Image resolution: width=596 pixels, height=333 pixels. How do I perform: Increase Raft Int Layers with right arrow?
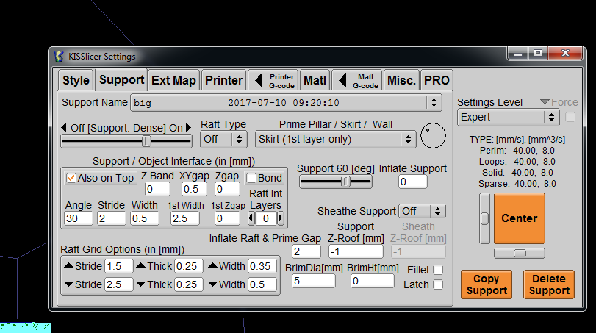pyautogui.click(x=281, y=218)
